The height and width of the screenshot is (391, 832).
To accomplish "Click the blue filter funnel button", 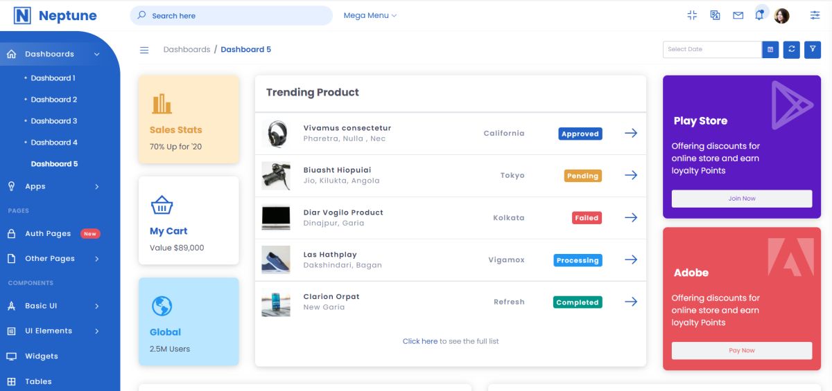I will click(813, 49).
